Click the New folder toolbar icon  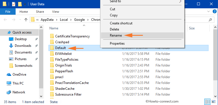coord(20,4)
